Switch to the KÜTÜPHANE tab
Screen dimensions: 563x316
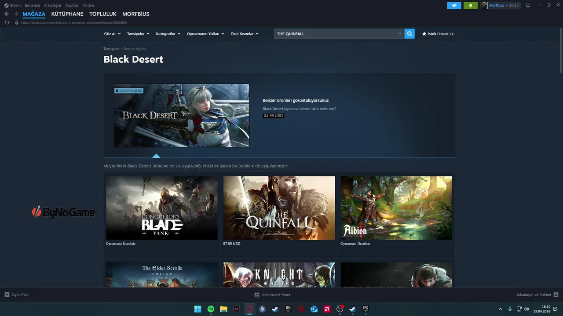(67, 14)
